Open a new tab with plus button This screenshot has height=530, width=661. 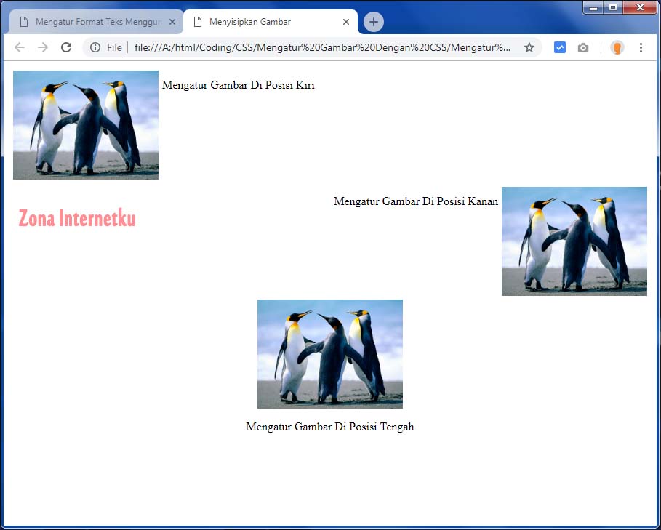pos(374,22)
